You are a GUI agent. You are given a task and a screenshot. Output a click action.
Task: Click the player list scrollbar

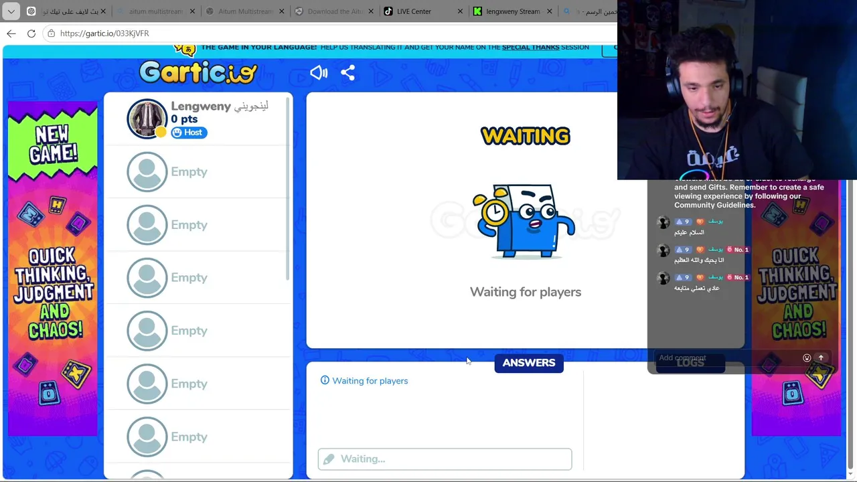pyautogui.click(x=289, y=187)
